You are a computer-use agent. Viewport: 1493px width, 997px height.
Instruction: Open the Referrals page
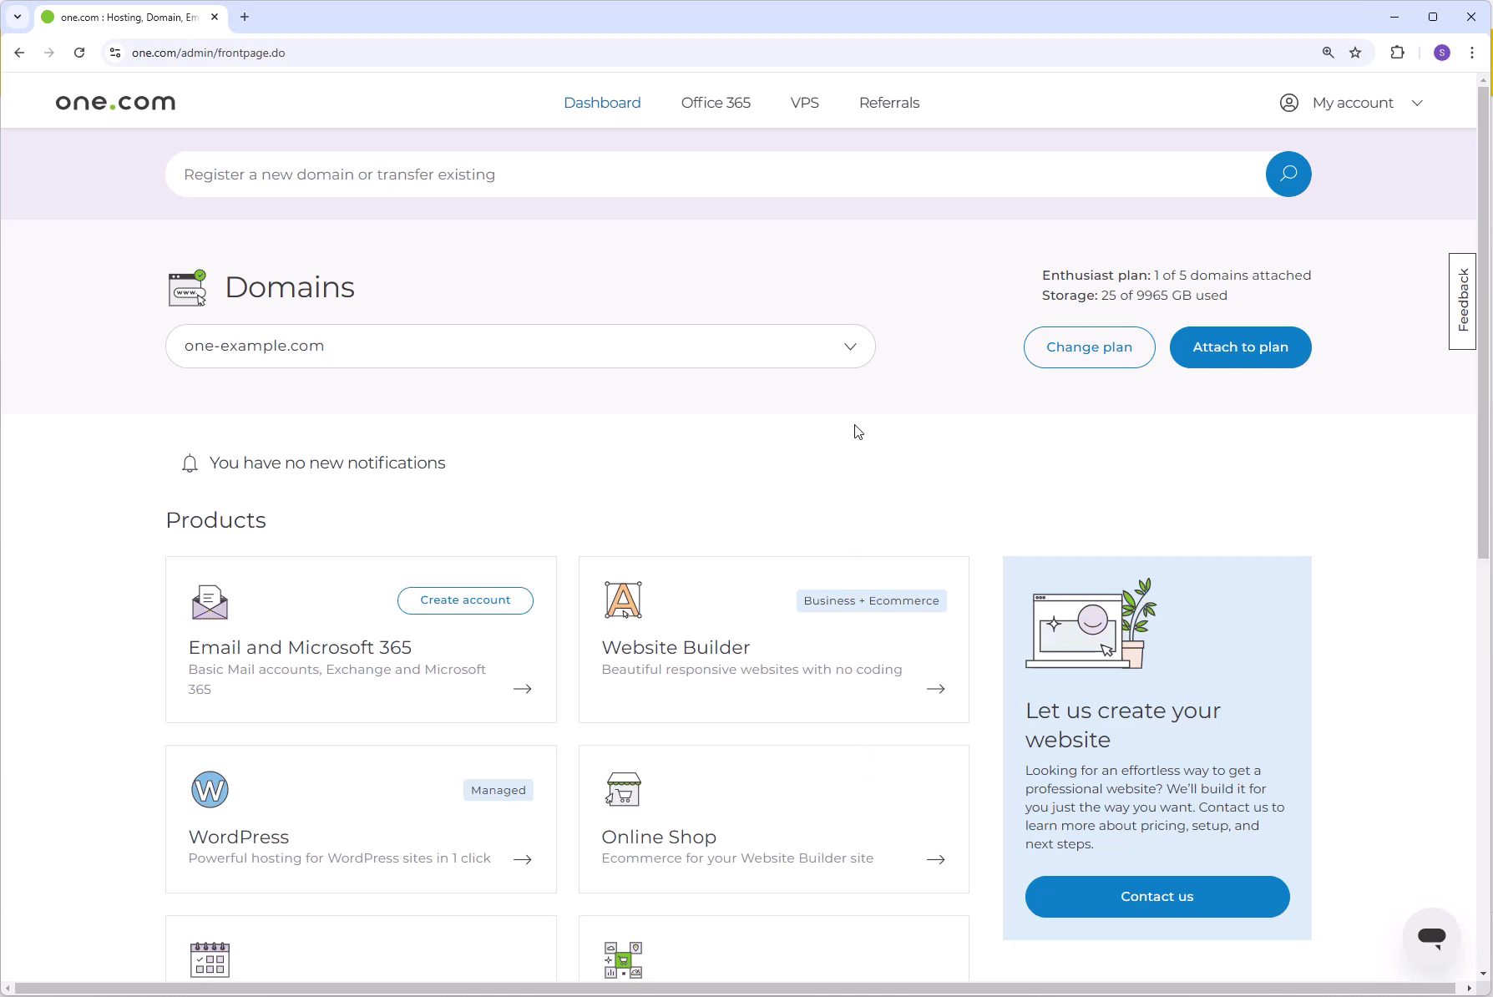[888, 102]
